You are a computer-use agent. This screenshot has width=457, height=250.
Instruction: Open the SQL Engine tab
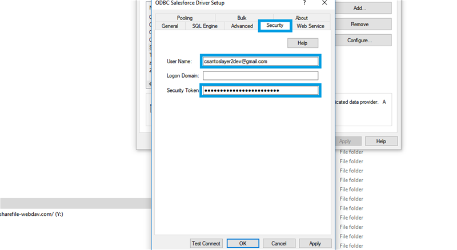coord(205,26)
